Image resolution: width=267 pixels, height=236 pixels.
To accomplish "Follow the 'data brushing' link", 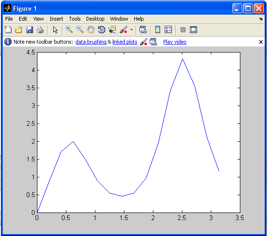I will 91,42.
